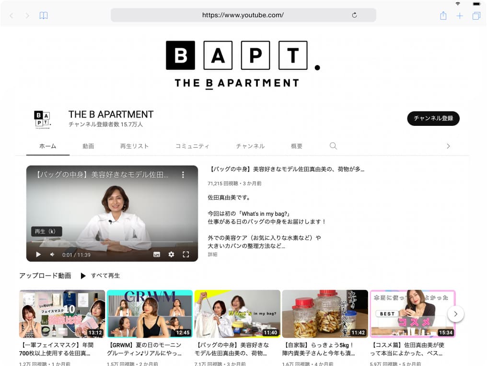The width and height of the screenshot is (487, 366).
Task: Reload the page using the refresh icon
Action: click(354, 15)
